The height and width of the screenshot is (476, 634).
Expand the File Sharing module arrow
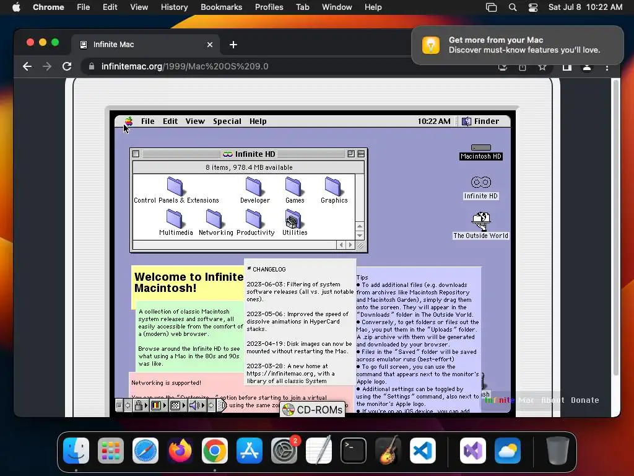pyautogui.click(x=146, y=405)
